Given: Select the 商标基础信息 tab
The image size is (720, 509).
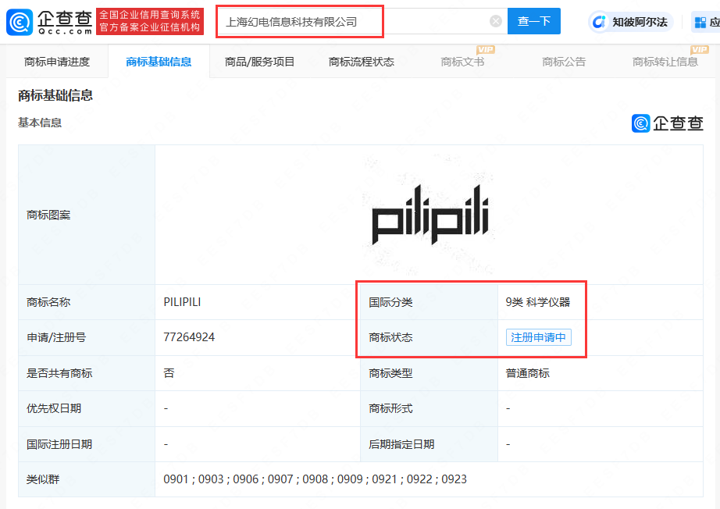Looking at the screenshot, I should pos(159,62).
